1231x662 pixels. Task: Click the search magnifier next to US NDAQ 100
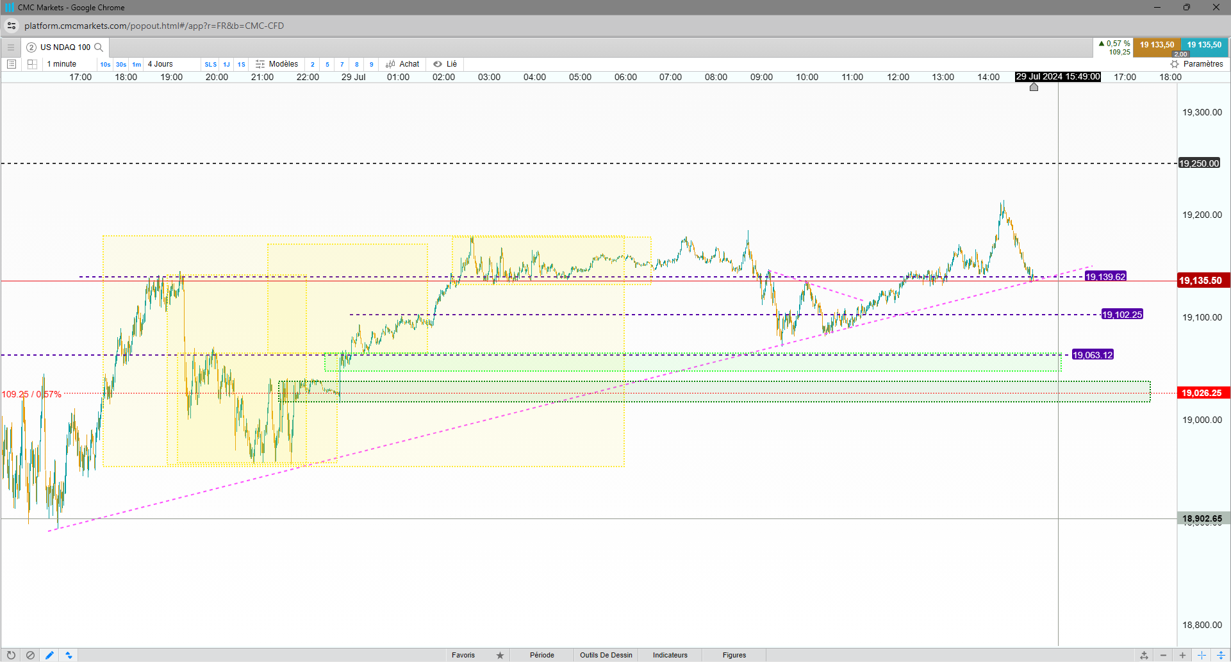coord(99,47)
